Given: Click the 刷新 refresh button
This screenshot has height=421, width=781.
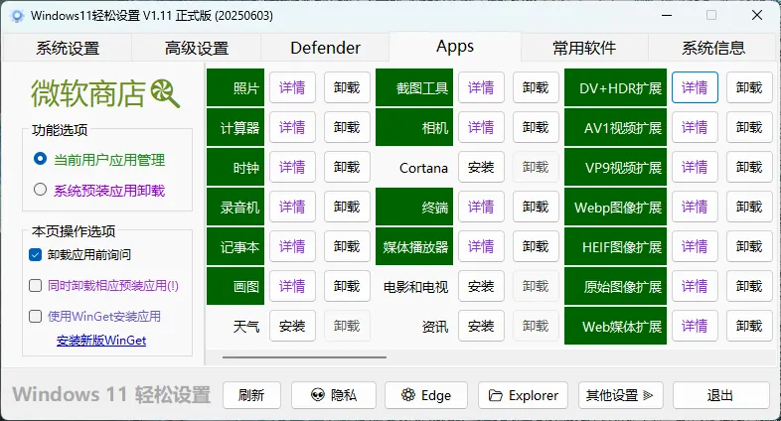Looking at the screenshot, I should coord(251,395).
